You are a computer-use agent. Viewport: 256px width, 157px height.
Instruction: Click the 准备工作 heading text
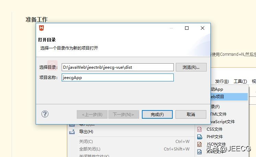[37, 19]
